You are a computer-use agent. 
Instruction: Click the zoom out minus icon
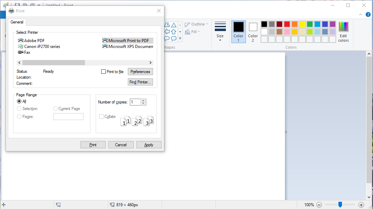[319, 205]
